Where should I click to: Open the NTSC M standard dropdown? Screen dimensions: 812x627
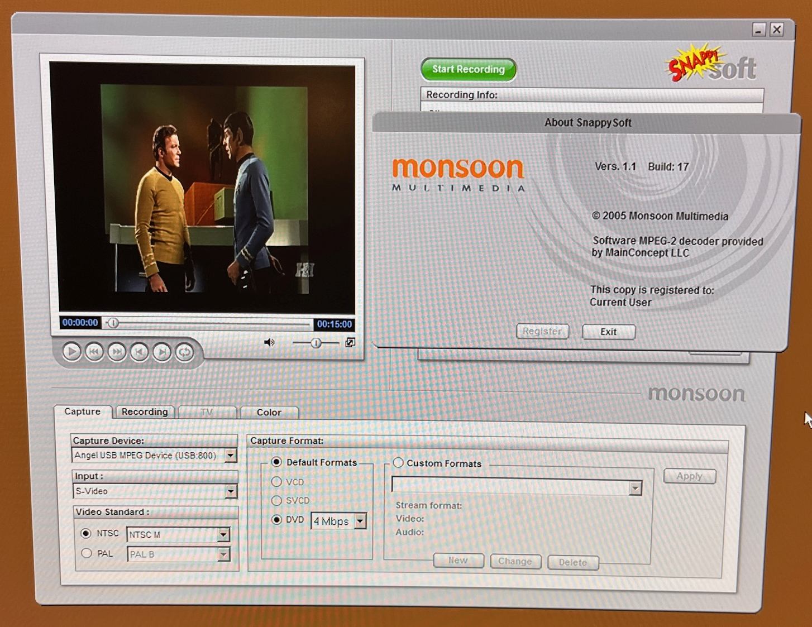tap(223, 535)
